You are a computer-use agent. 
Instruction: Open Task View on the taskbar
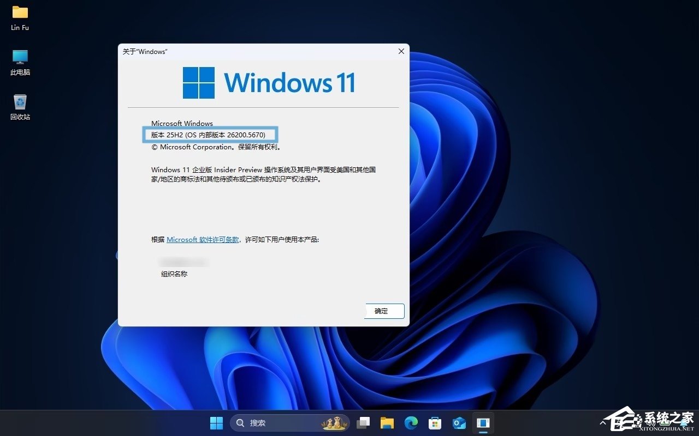363,422
